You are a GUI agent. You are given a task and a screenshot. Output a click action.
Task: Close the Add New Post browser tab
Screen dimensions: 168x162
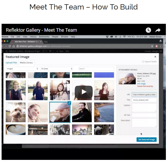click(41, 42)
